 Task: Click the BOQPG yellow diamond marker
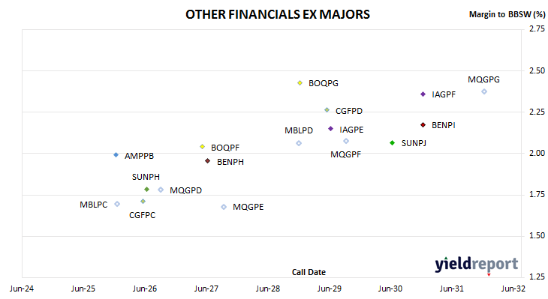[300, 83]
